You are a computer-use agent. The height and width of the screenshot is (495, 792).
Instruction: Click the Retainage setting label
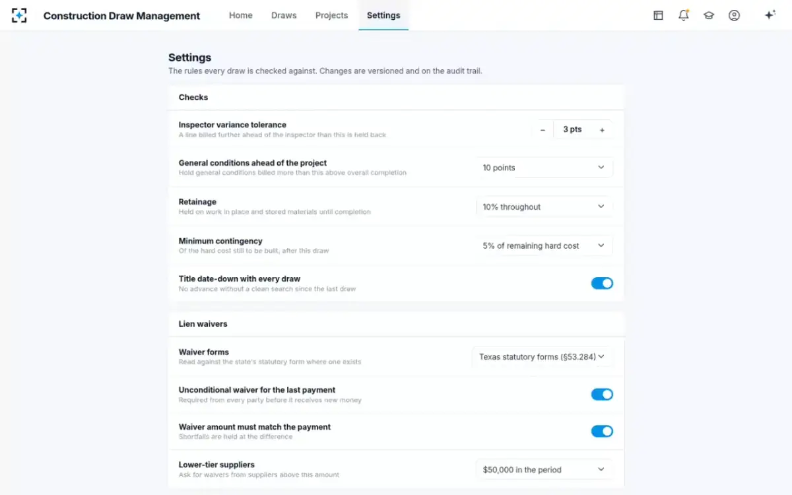click(x=197, y=202)
